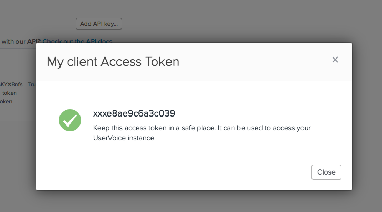Image resolution: width=382 pixels, height=212 pixels.
Task: Click the green checkmark success icon
Action: click(x=70, y=120)
